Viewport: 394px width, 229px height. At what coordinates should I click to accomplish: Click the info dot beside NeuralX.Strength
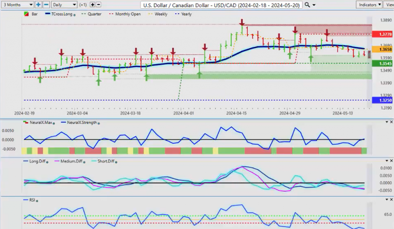(99, 123)
